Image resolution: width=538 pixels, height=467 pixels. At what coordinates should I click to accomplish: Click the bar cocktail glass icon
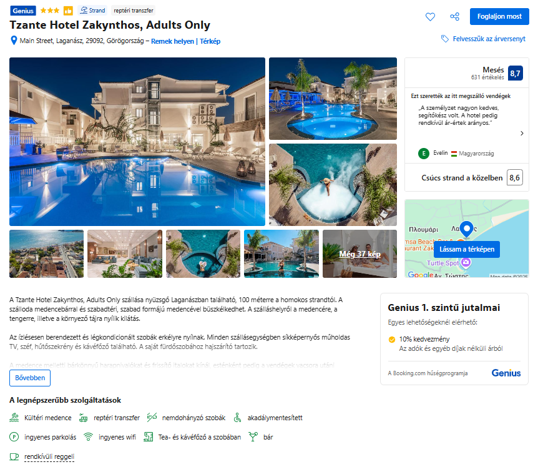point(253,437)
